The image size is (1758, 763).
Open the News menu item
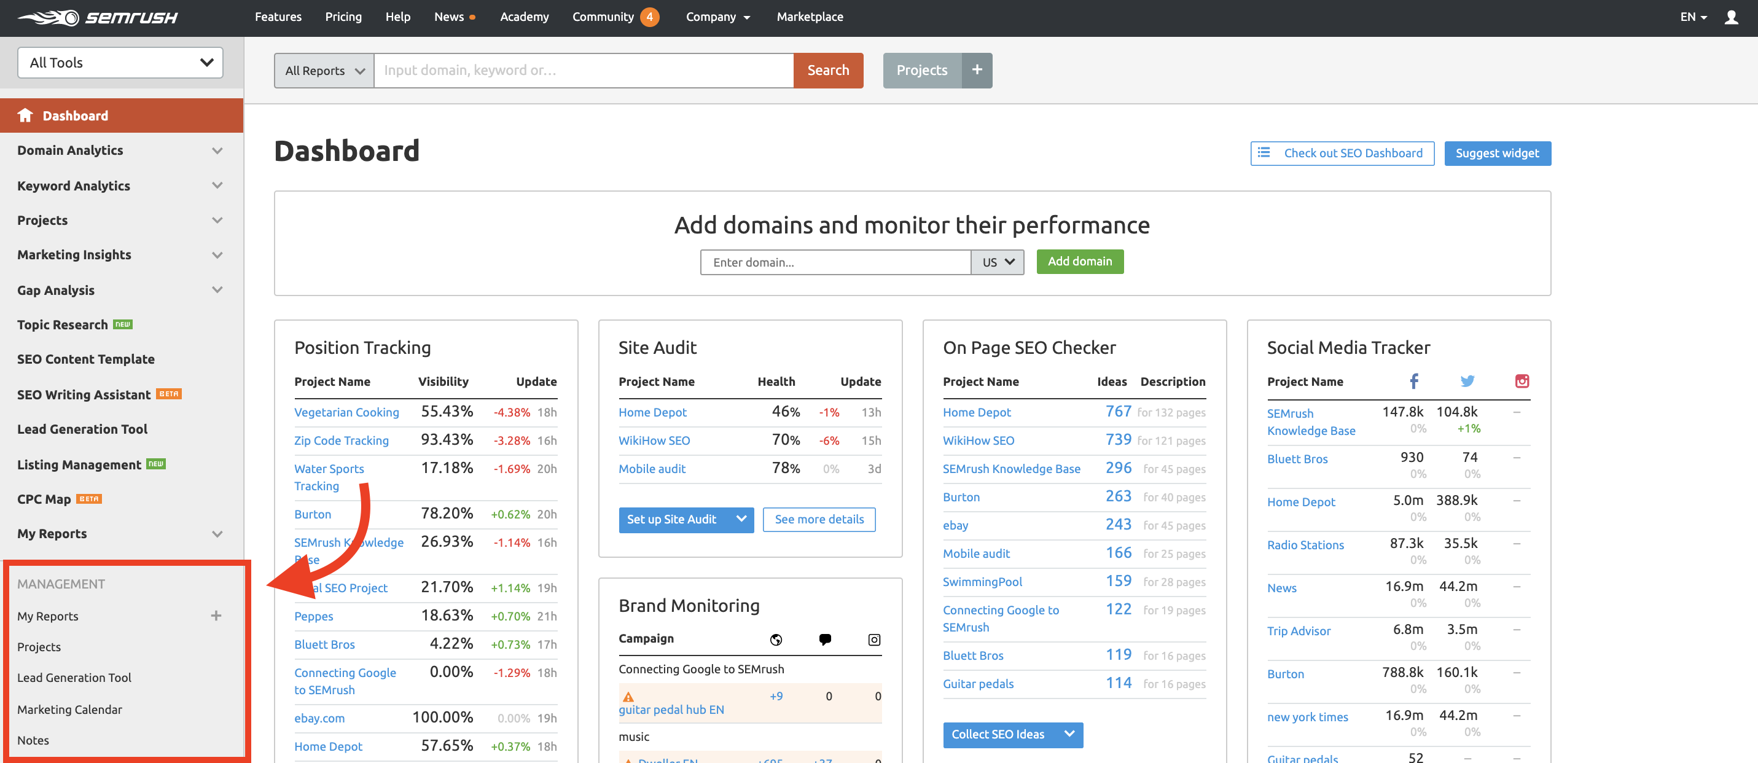448,17
